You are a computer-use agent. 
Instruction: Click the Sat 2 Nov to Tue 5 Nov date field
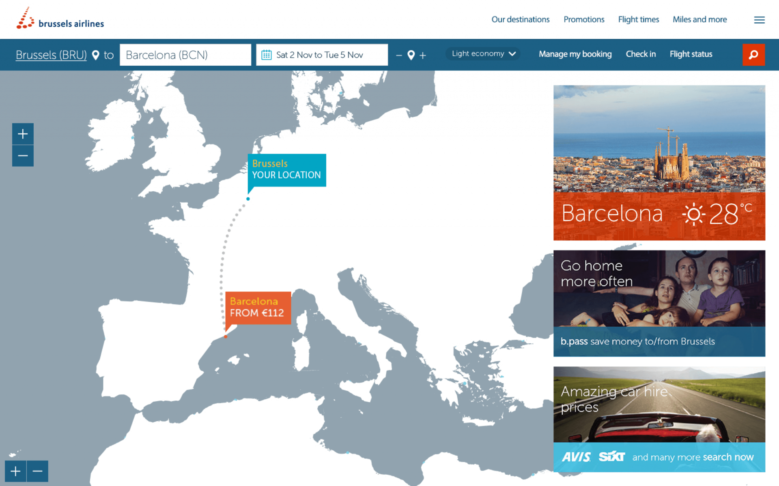[x=322, y=55]
